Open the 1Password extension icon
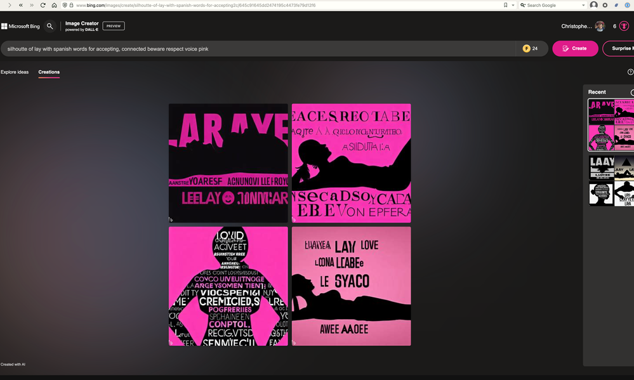This screenshot has height=380, width=634. (627, 5)
